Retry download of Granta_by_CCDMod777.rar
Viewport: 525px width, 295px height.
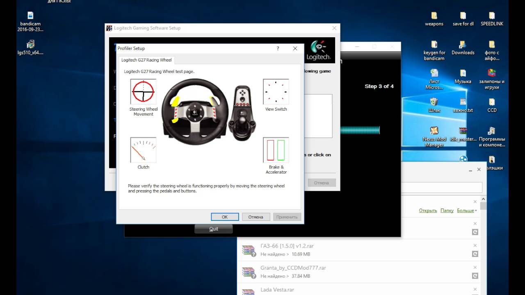click(x=475, y=276)
